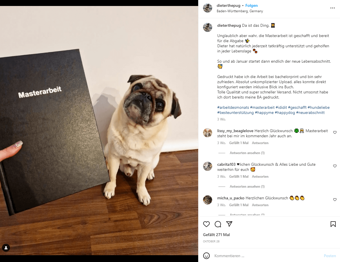
Task: Expand replies under cabrita103's comment
Action: point(247,187)
